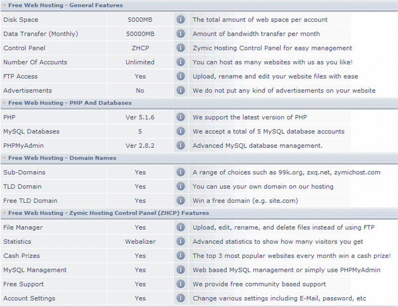
Task: Click the Statistics label
Action: (17, 241)
